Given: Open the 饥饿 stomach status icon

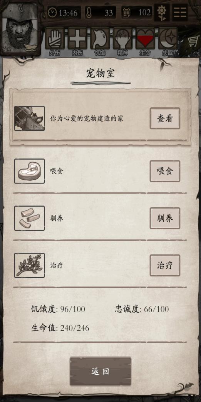Looking at the screenshot, I should [100, 38].
